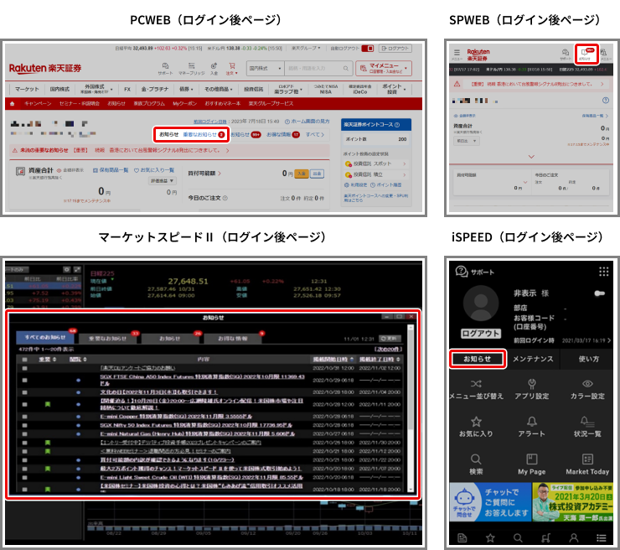620x550 pixels.
Task: Select 重要なお知らせ tab in Market Speed II
Action: coord(107,339)
